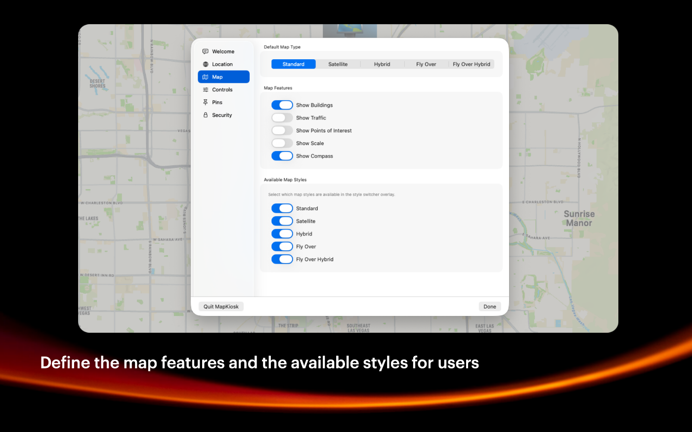Pick Fly Over Hybrid default map type

coord(472,64)
